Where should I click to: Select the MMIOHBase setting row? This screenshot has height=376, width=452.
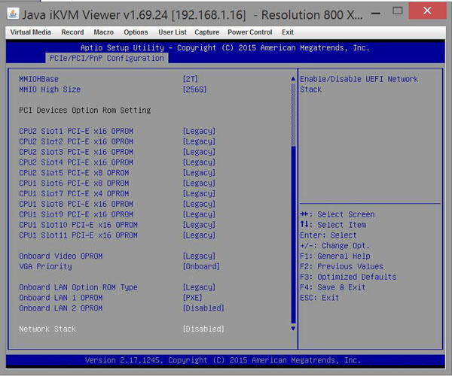[39, 79]
